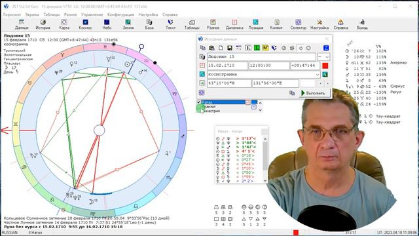
Task: Click the name field containing Людовик 15
Action: tap(262, 57)
